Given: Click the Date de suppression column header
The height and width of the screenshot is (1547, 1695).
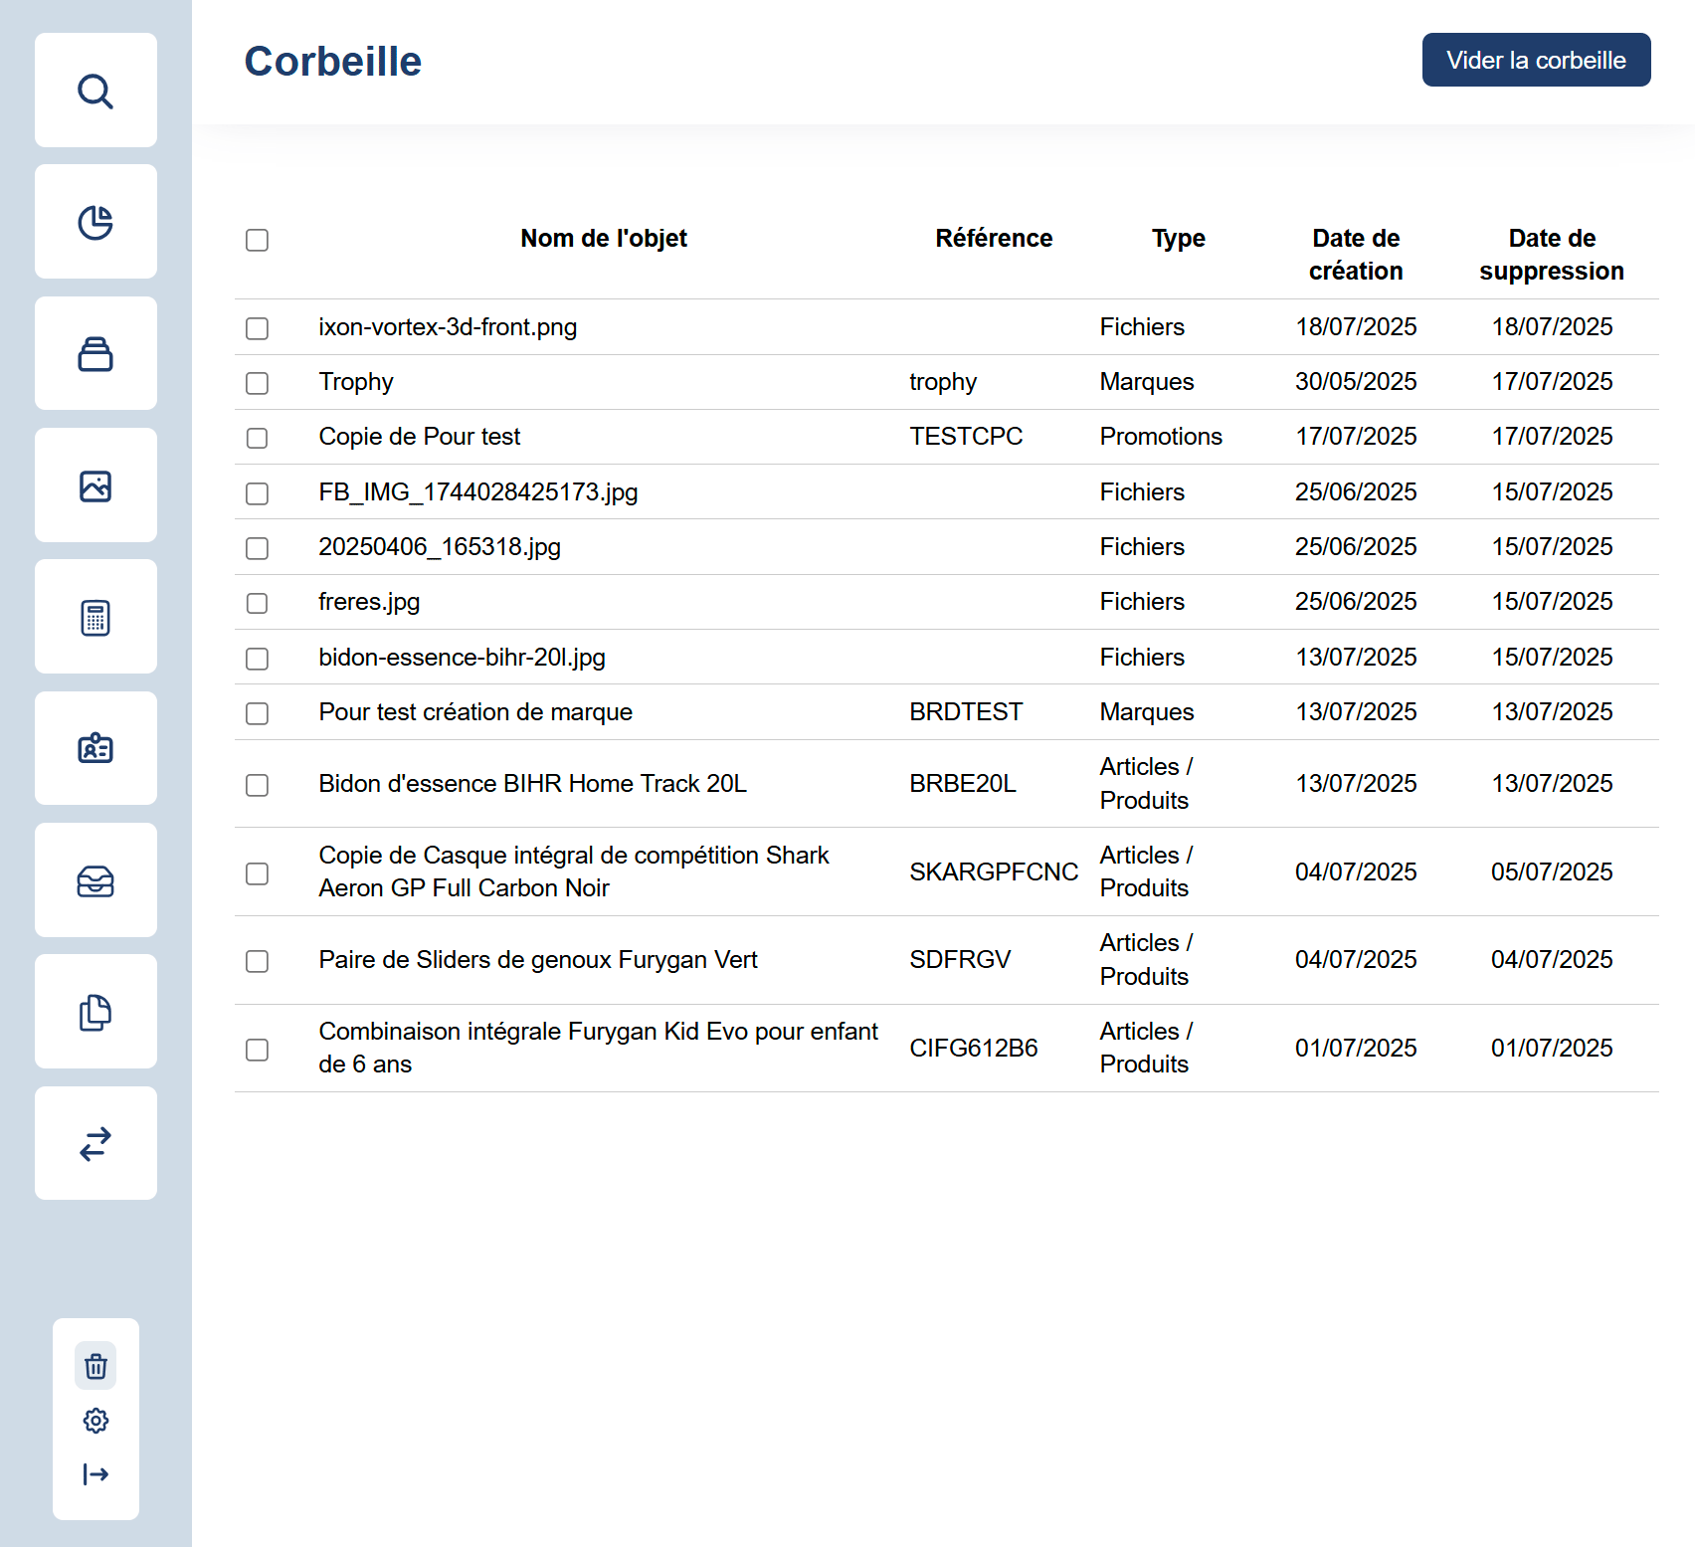Looking at the screenshot, I should [1551, 255].
